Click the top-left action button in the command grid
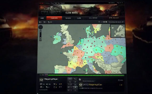152x94 pixels. [70, 79]
